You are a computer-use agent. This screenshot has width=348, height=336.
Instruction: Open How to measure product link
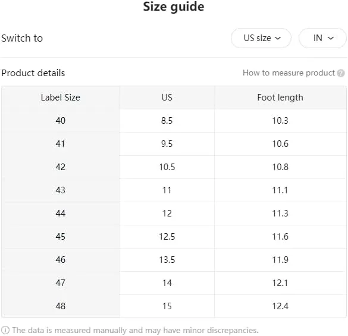[x=289, y=73]
